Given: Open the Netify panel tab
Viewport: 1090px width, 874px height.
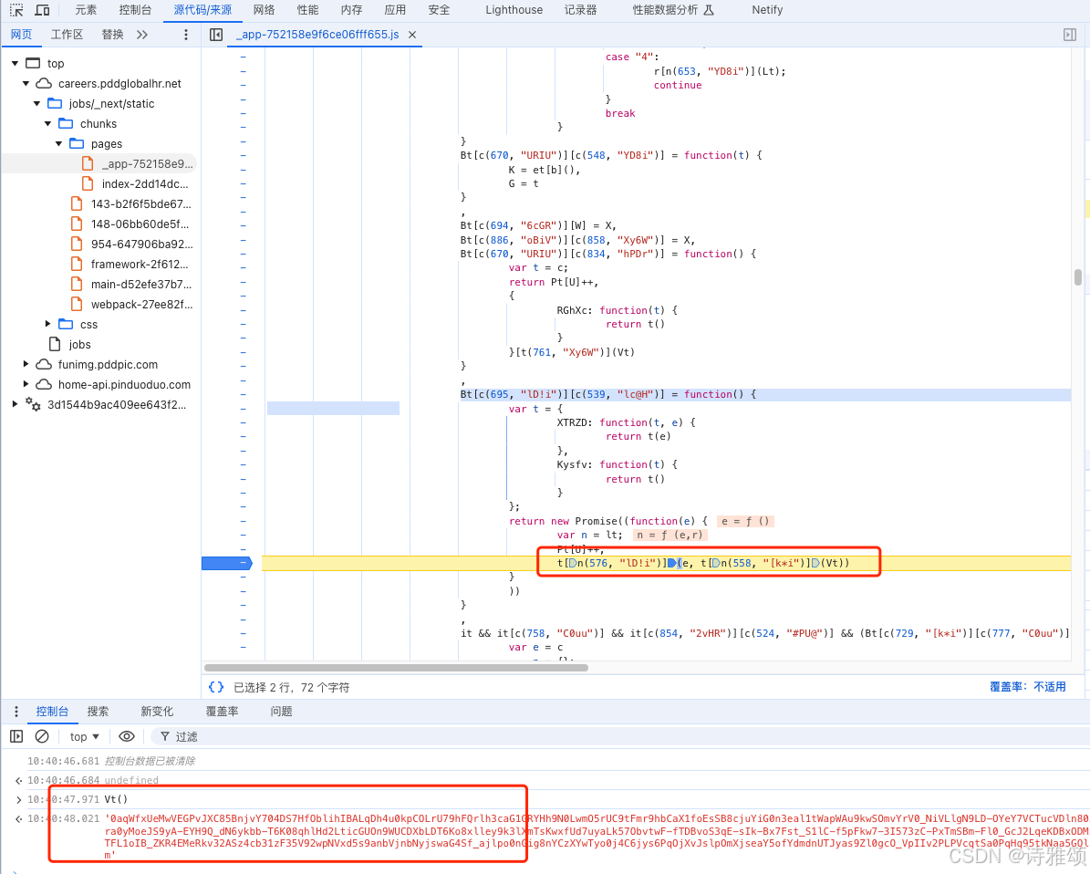Looking at the screenshot, I should pyautogui.click(x=767, y=10).
